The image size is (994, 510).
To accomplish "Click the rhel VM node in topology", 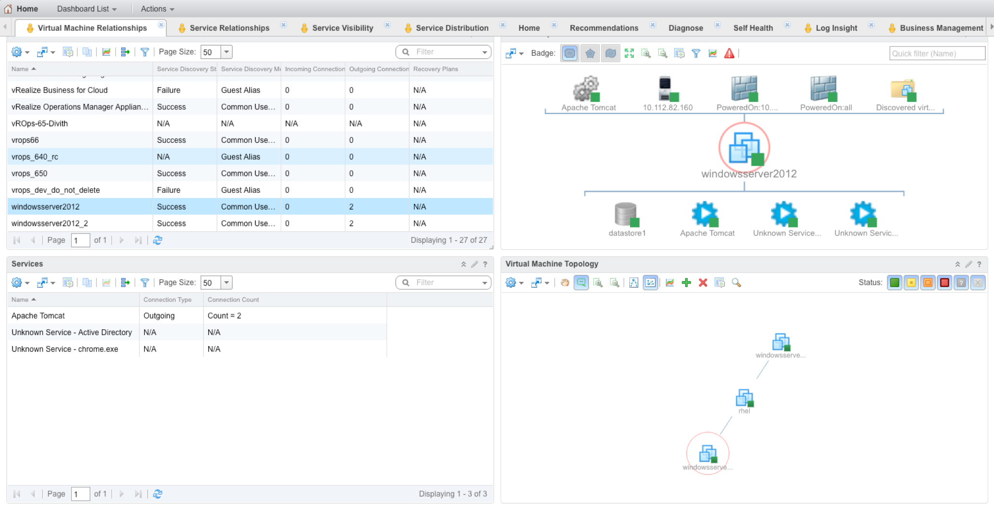I will (744, 398).
